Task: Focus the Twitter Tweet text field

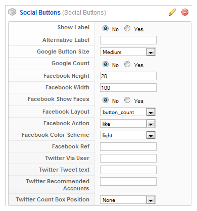Action: pyautogui.click(x=128, y=170)
